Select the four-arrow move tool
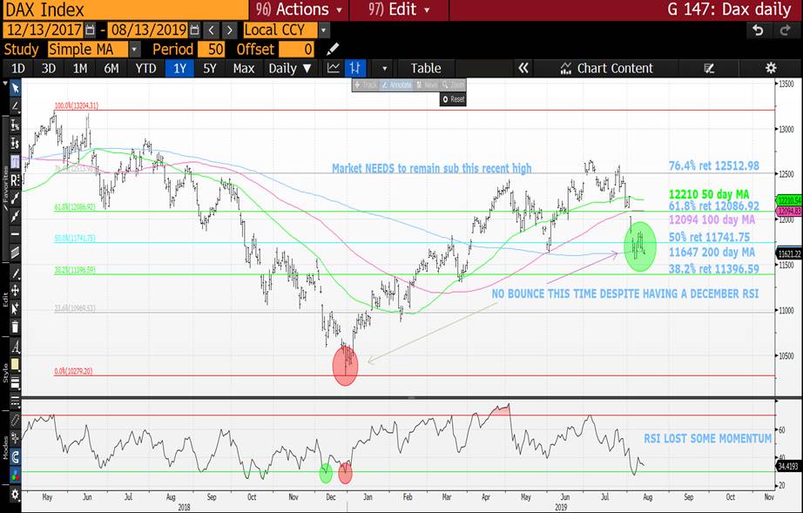Screen dimensions: 803x513 pos(16,291)
